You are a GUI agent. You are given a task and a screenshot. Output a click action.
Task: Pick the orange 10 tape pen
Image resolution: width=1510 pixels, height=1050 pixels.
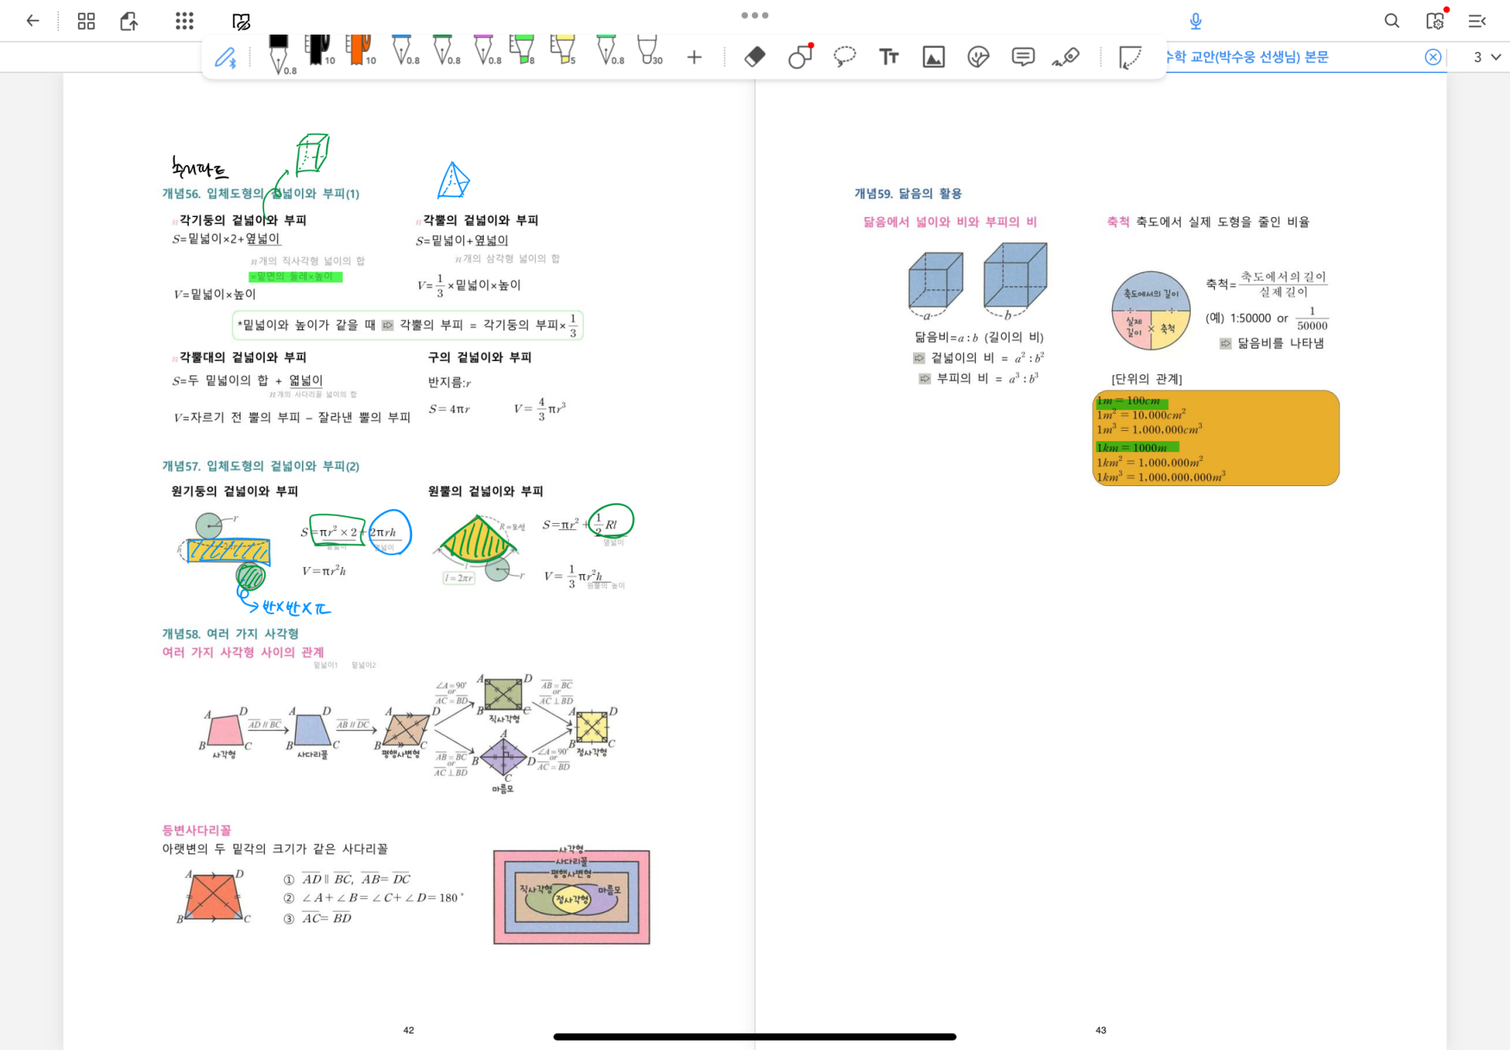pos(360,50)
